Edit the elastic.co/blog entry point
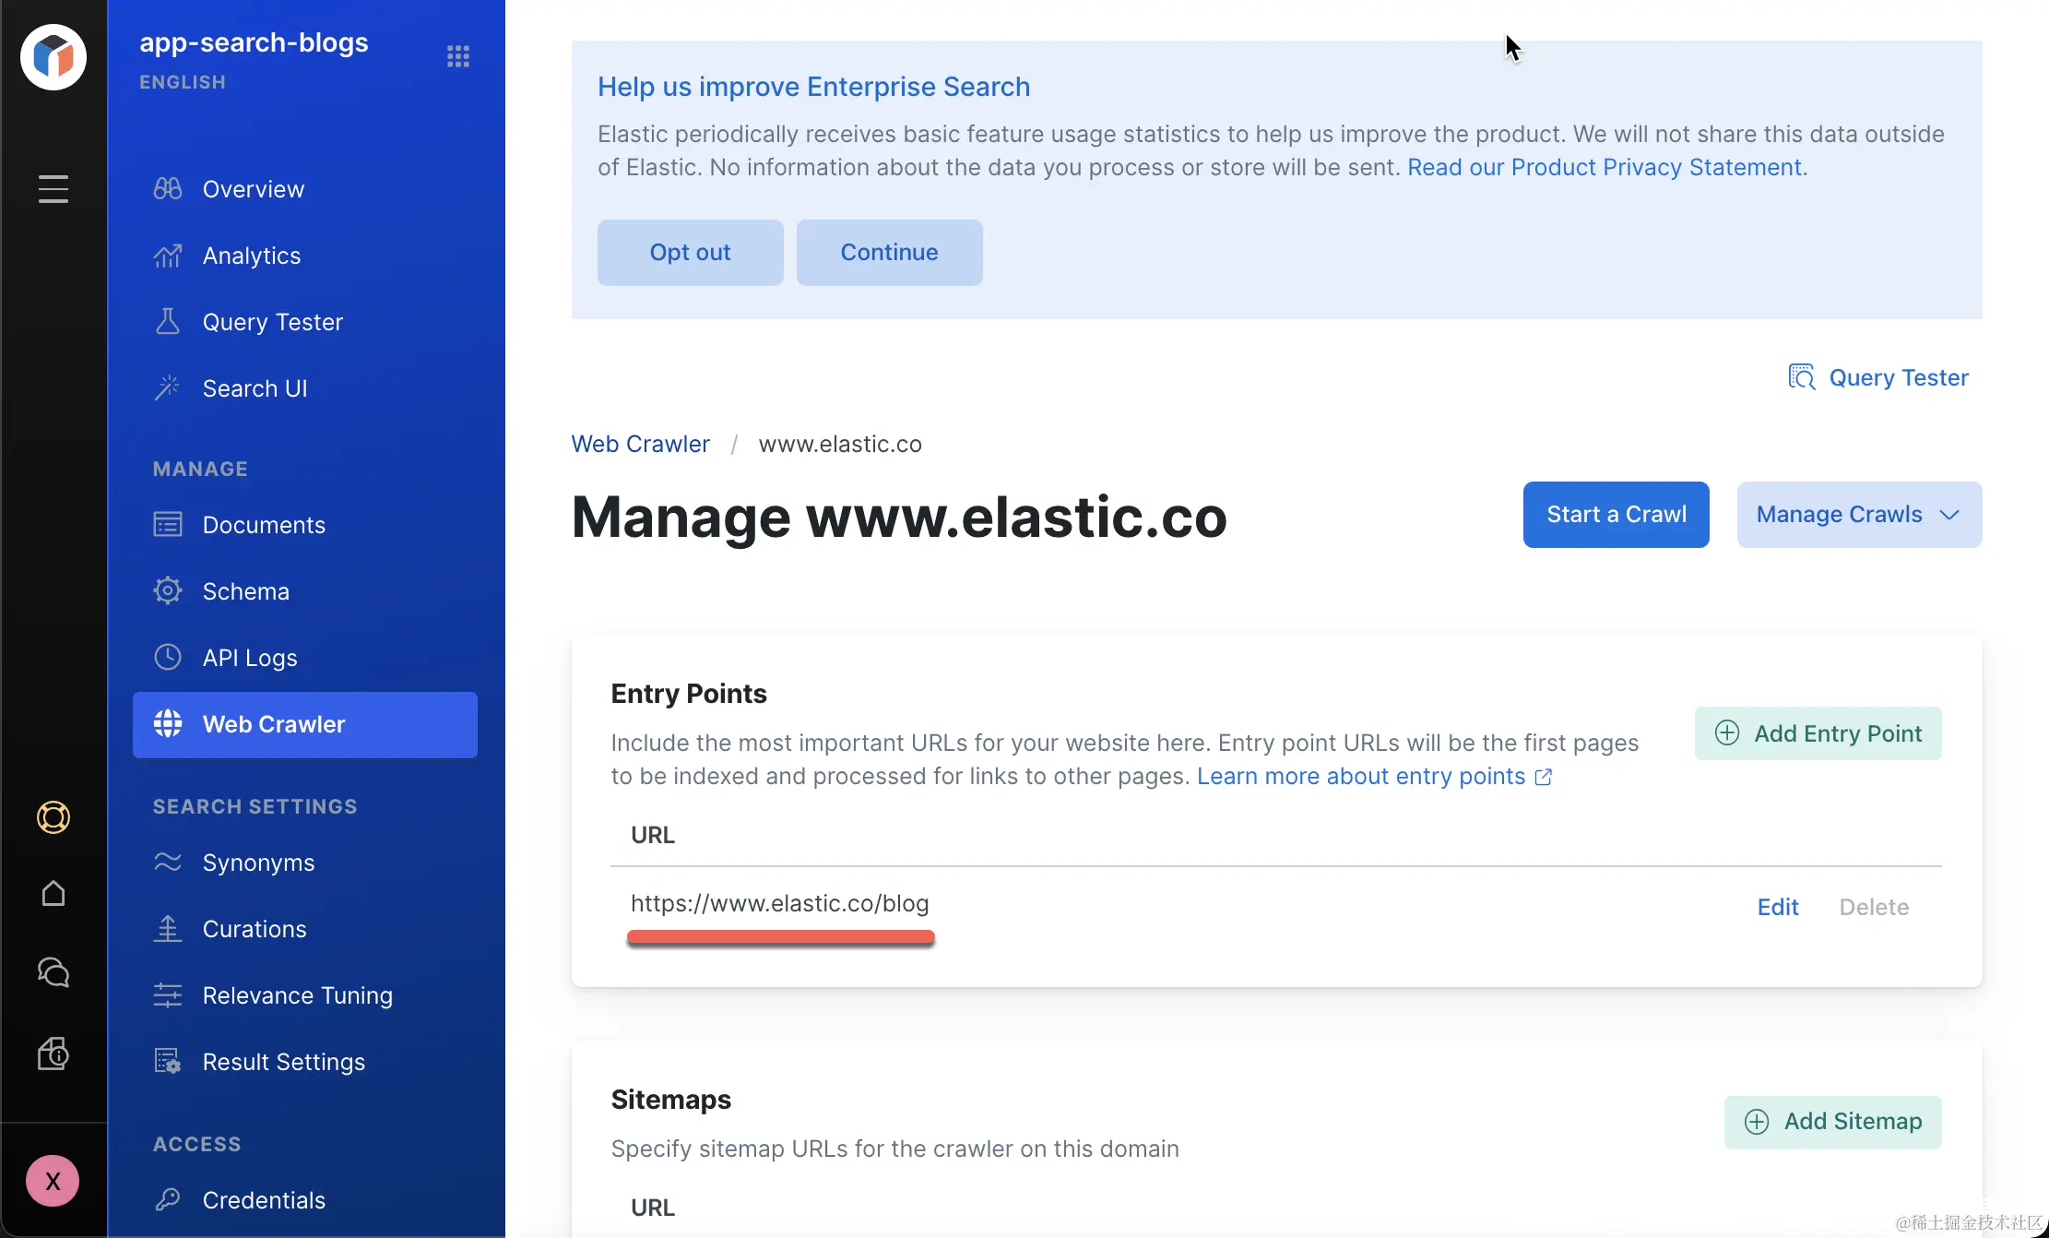 coord(1778,907)
